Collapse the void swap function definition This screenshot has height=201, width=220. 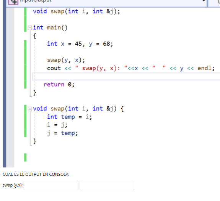(x=29, y=109)
